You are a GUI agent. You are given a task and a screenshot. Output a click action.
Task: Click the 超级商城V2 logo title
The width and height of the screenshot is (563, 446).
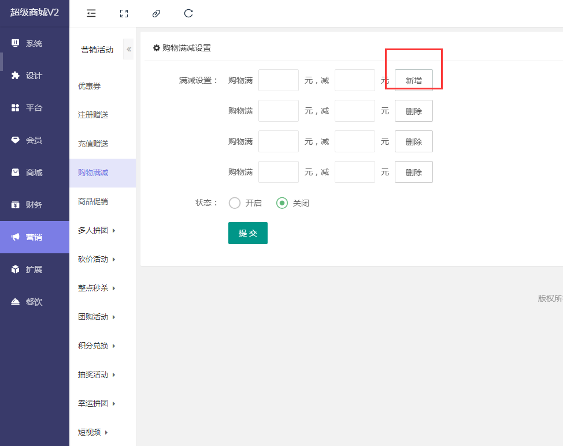(35, 13)
